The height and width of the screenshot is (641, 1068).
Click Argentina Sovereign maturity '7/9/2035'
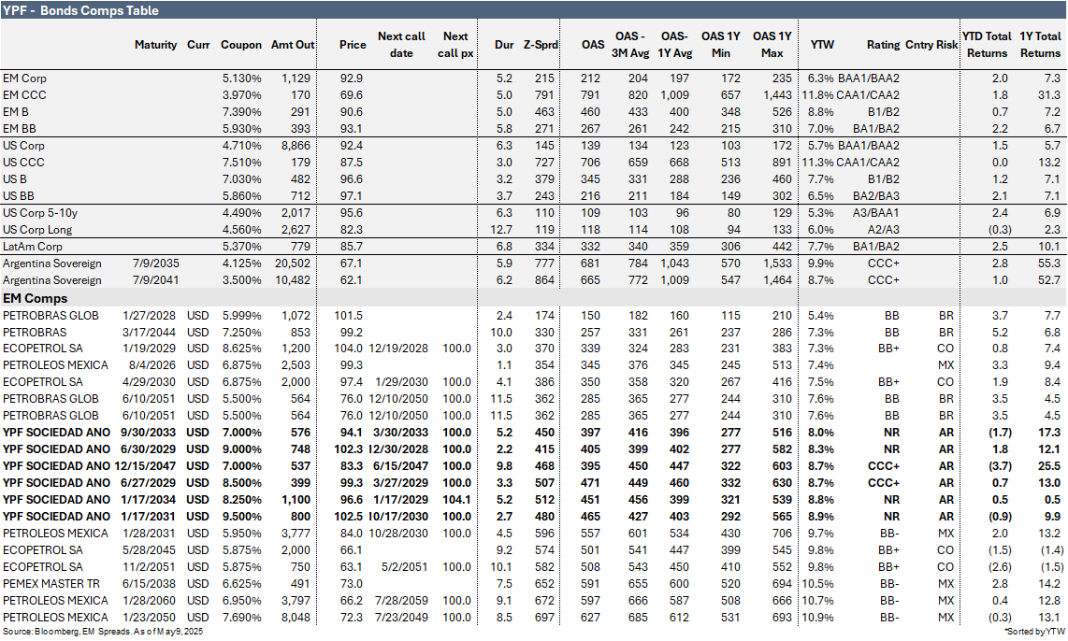(x=154, y=264)
